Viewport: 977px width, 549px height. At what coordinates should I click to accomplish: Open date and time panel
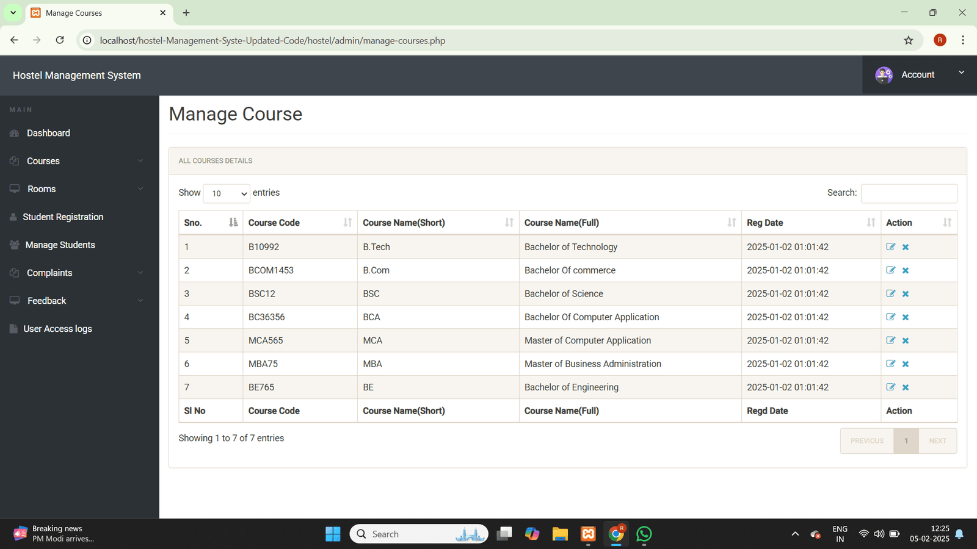coord(929,534)
